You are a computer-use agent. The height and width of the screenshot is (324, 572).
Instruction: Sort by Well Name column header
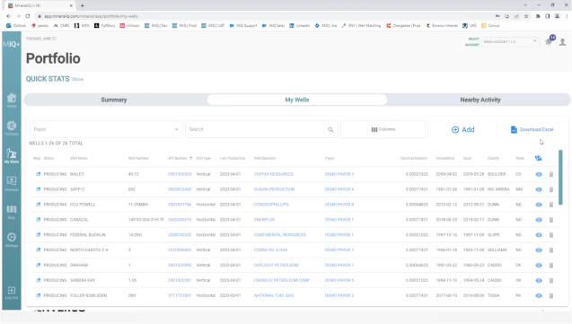coord(79,158)
